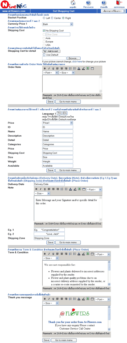Enable the Use Default checkbox
The width and height of the screenshot is (127, 343).
pos(44,55)
